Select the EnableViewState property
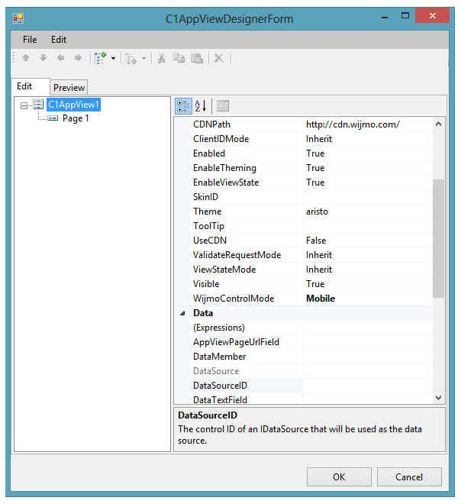Screen dimensions: 461x504 coord(247,183)
